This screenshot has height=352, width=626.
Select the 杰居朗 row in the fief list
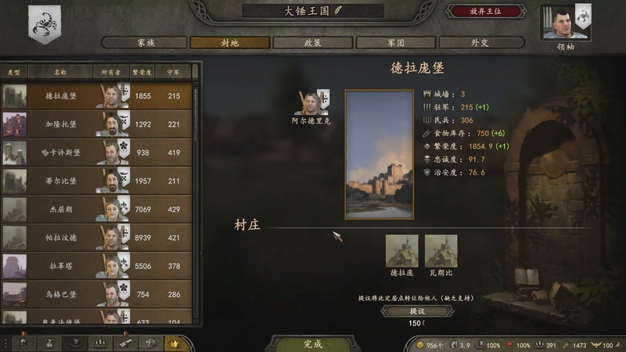96,209
